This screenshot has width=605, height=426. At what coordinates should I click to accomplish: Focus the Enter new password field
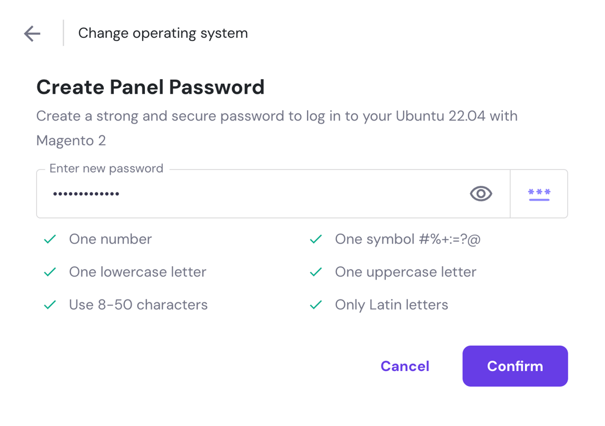point(250,194)
